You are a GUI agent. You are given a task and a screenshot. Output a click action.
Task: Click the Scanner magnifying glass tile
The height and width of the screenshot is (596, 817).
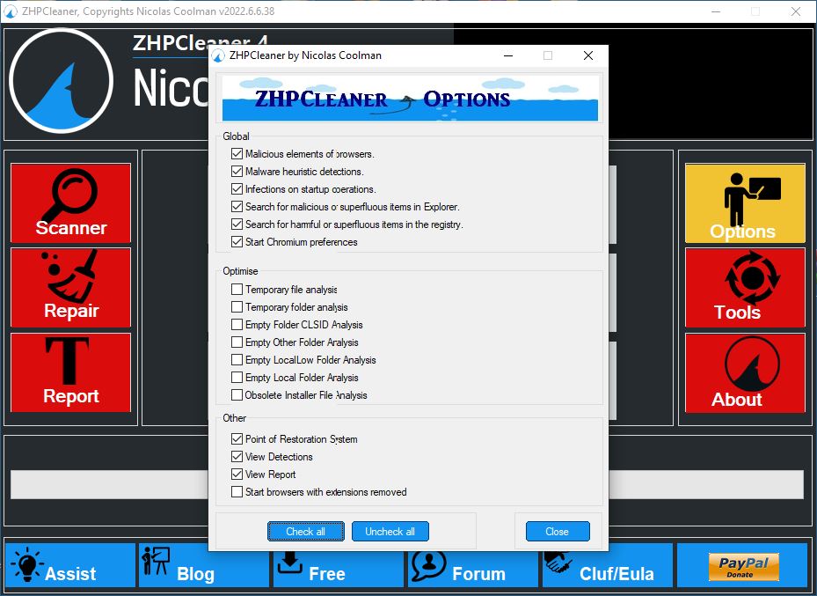pos(71,202)
